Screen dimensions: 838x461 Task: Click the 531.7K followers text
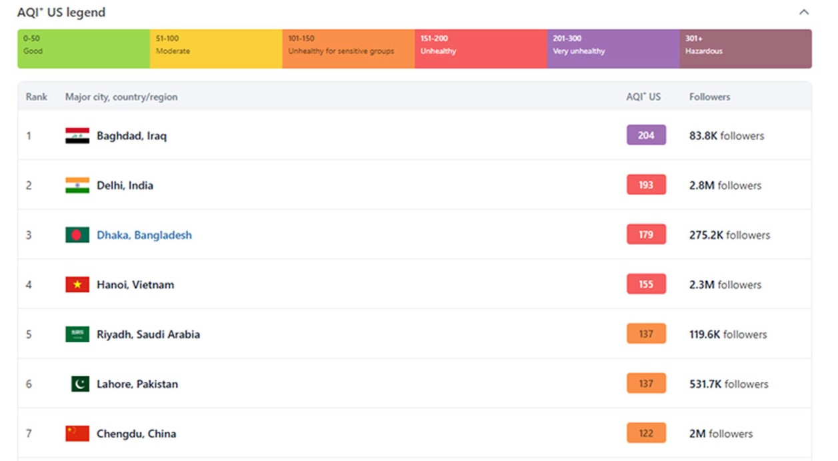pos(729,384)
